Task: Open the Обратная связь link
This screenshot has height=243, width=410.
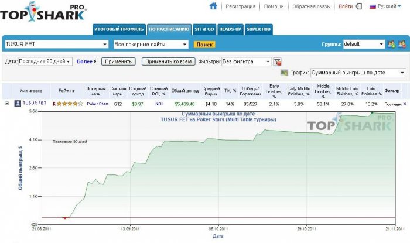Action: [311, 6]
